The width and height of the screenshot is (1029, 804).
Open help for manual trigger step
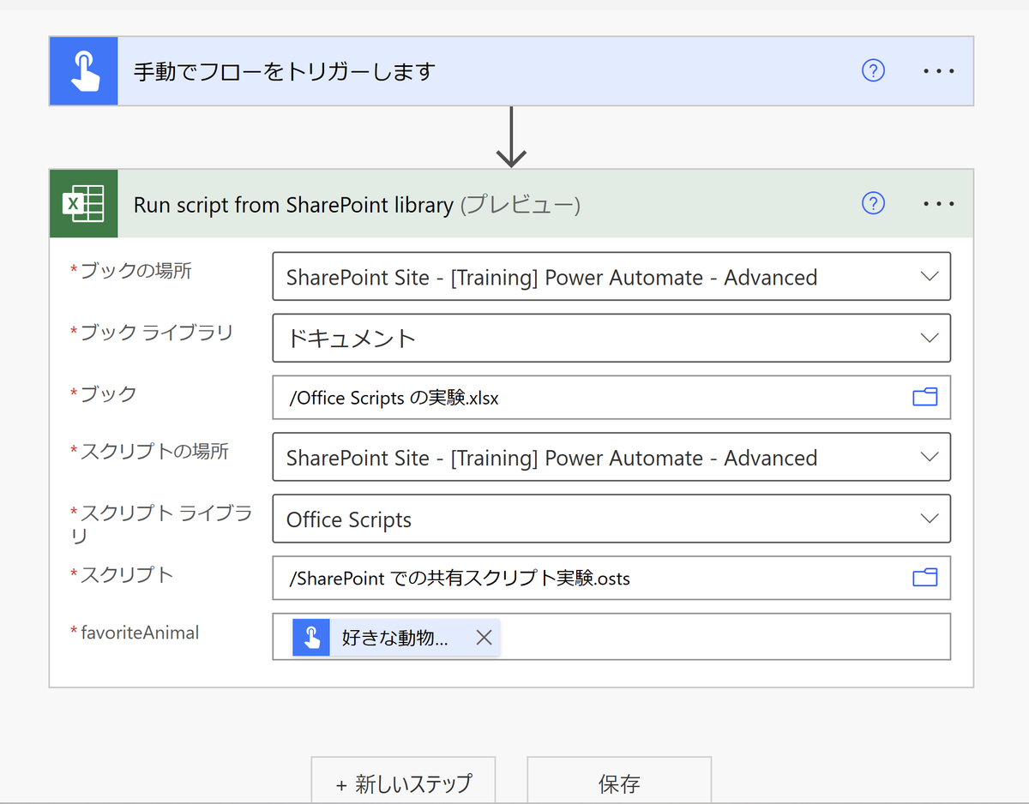click(873, 71)
